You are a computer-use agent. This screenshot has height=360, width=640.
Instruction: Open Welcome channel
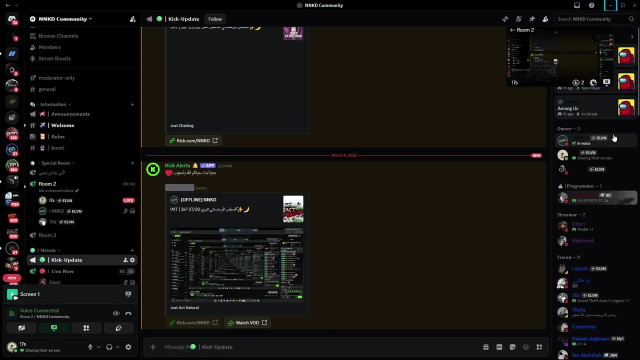coord(82,125)
